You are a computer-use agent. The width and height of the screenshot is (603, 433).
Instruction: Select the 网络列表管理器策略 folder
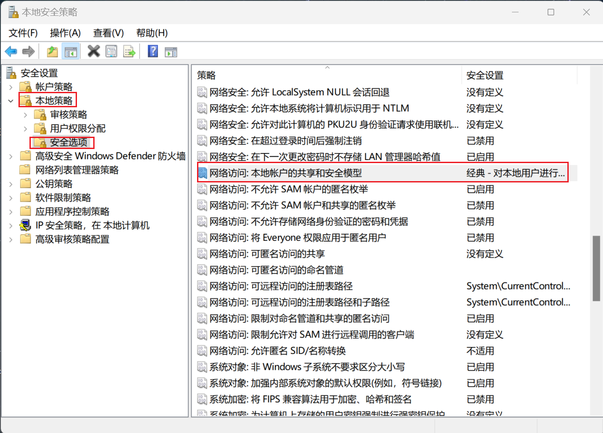tap(77, 170)
